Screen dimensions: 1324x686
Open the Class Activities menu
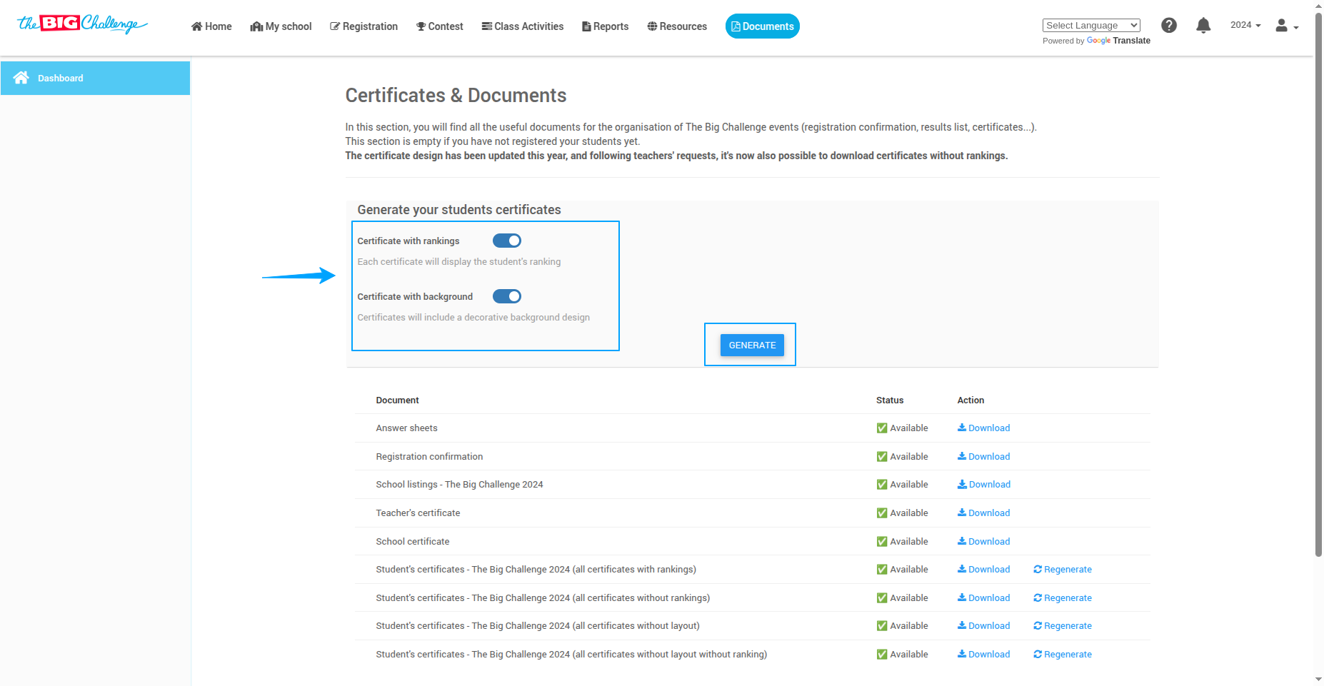(x=522, y=26)
